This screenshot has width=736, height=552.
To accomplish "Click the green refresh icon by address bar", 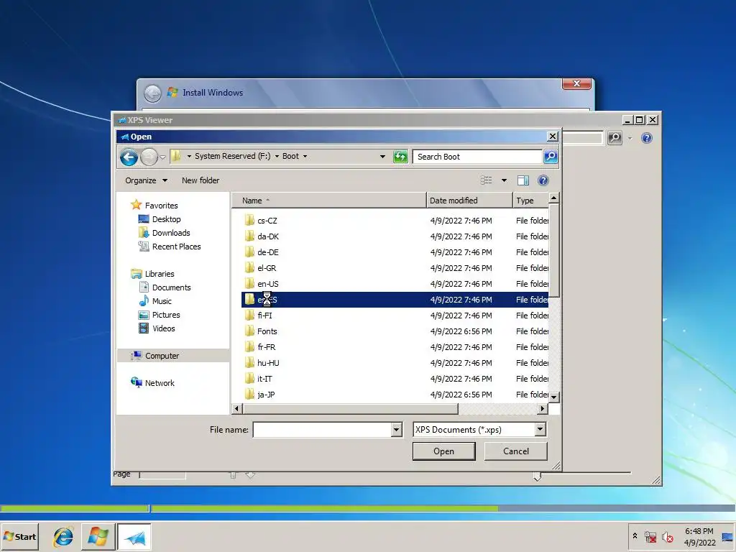I will [x=400, y=157].
